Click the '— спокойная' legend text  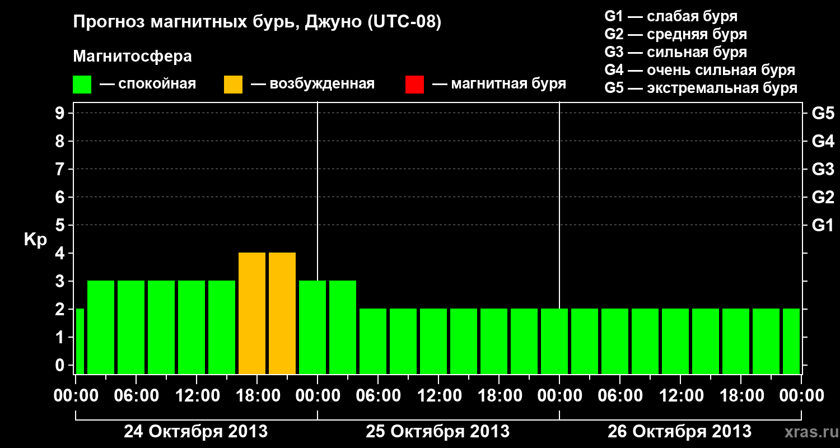(x=148, y=85)
